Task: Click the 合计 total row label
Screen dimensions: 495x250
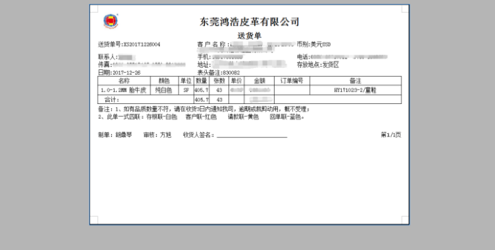Action: pos(112,100)
